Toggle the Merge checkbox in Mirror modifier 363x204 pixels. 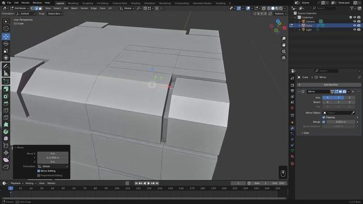[324, 122]
